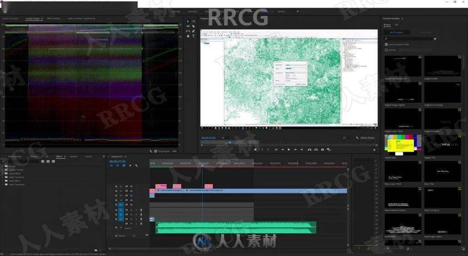Screen dimensions: 468x256
Task: Open Program Monitor wrench settings
Action: [x=357, y=138]
